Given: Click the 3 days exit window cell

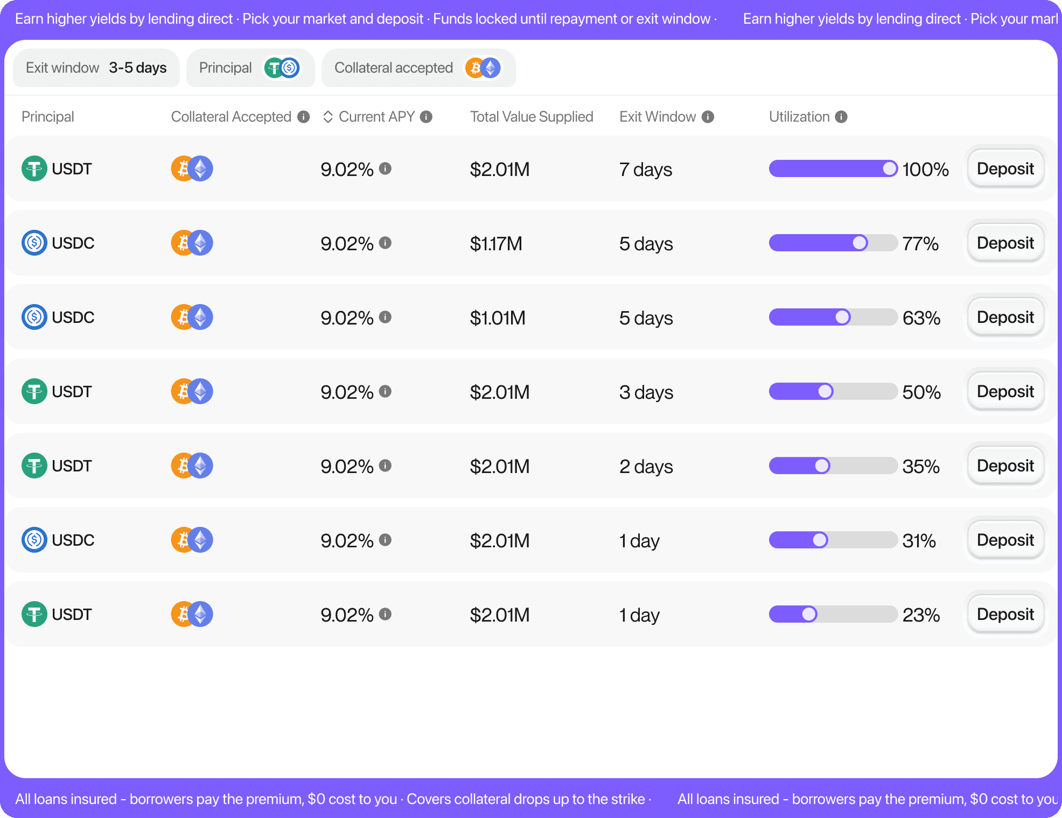Looking at the screenshot, I should click(646, 392).
